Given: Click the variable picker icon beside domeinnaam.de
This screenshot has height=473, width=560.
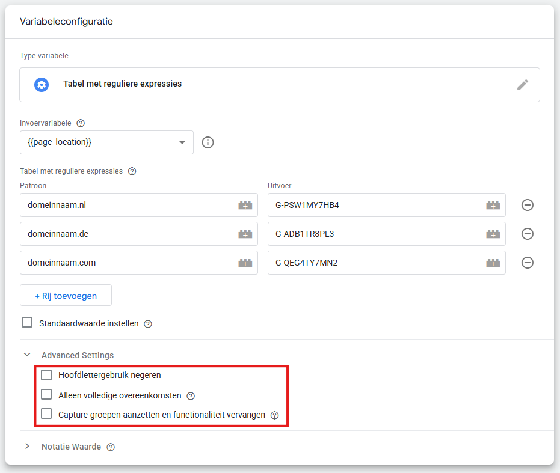Looking at the screenshot, I should tap(245, 234).
